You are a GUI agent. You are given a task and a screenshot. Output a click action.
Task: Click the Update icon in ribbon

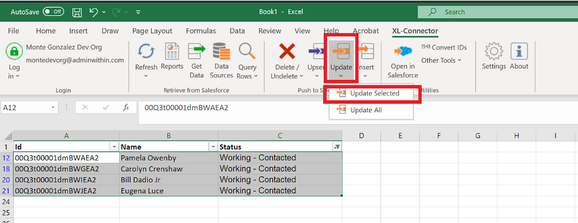tap(341, 51)
